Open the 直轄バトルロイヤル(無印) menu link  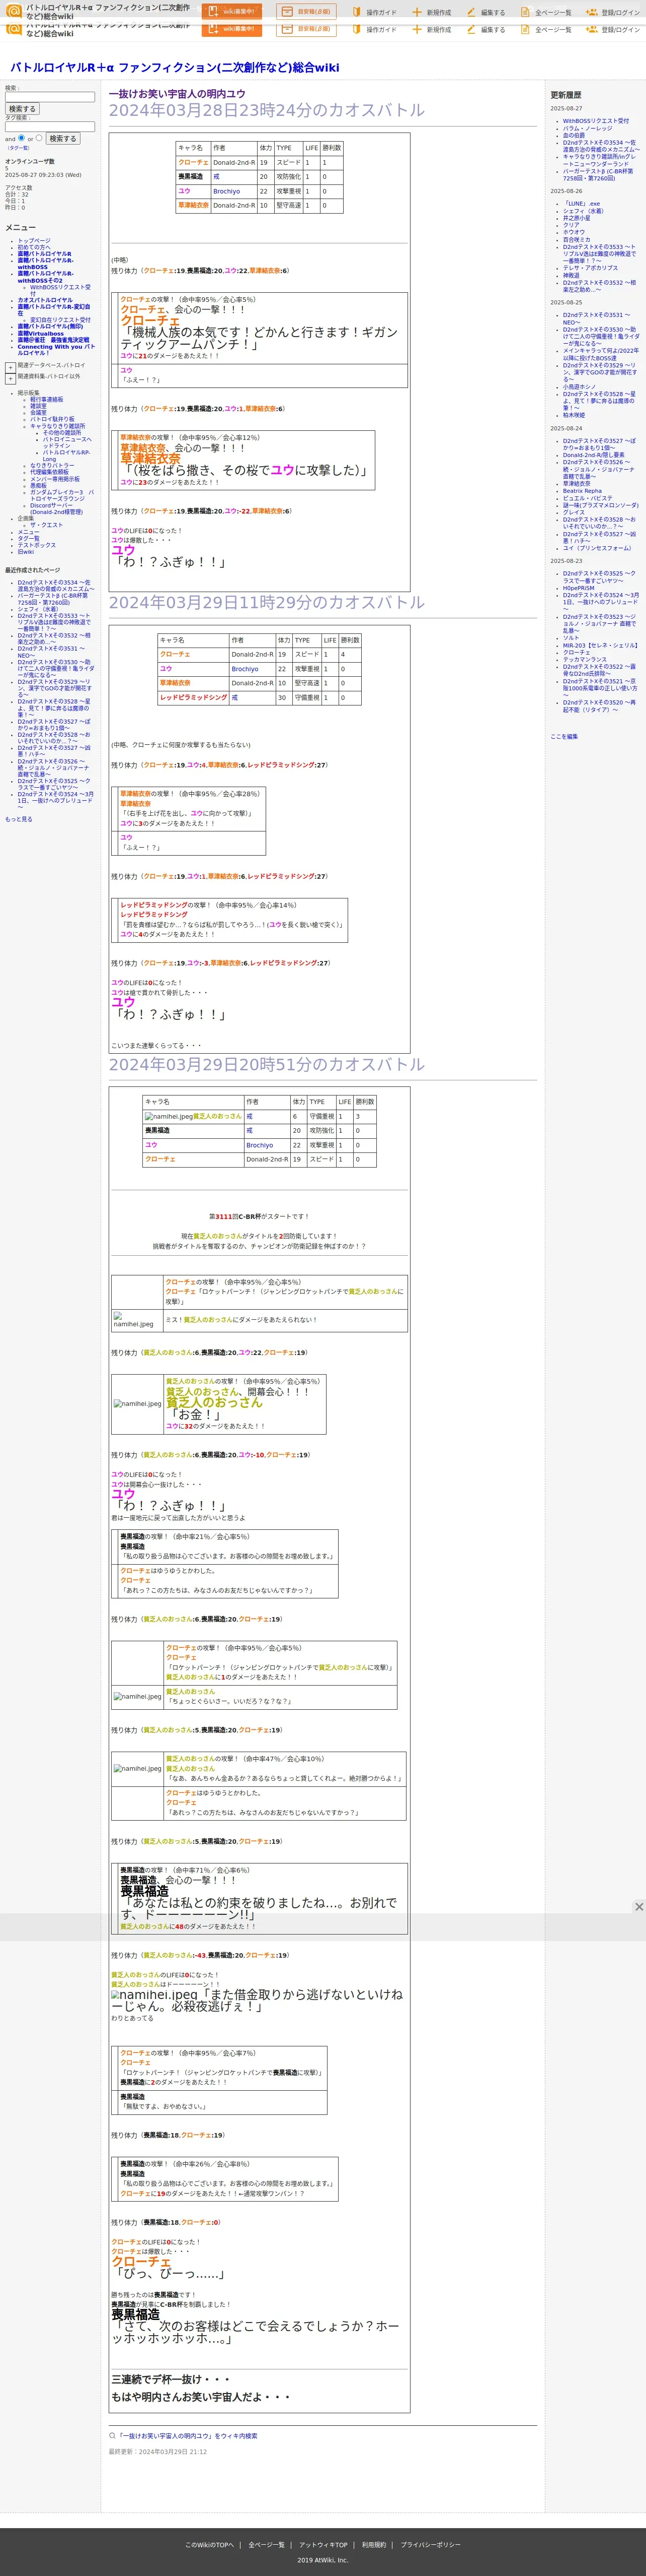(x=50, y=326)
